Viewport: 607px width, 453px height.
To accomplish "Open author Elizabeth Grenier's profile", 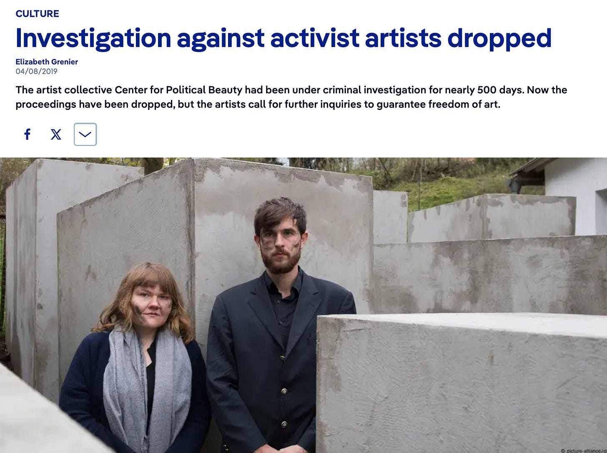I will 47,62.
